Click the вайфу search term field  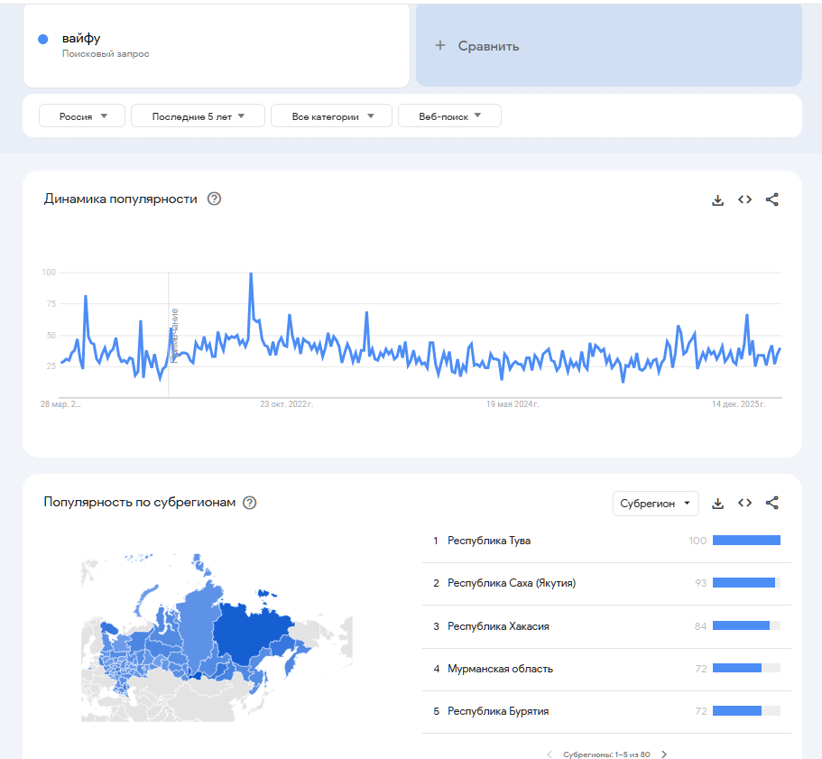pos(217,45)
